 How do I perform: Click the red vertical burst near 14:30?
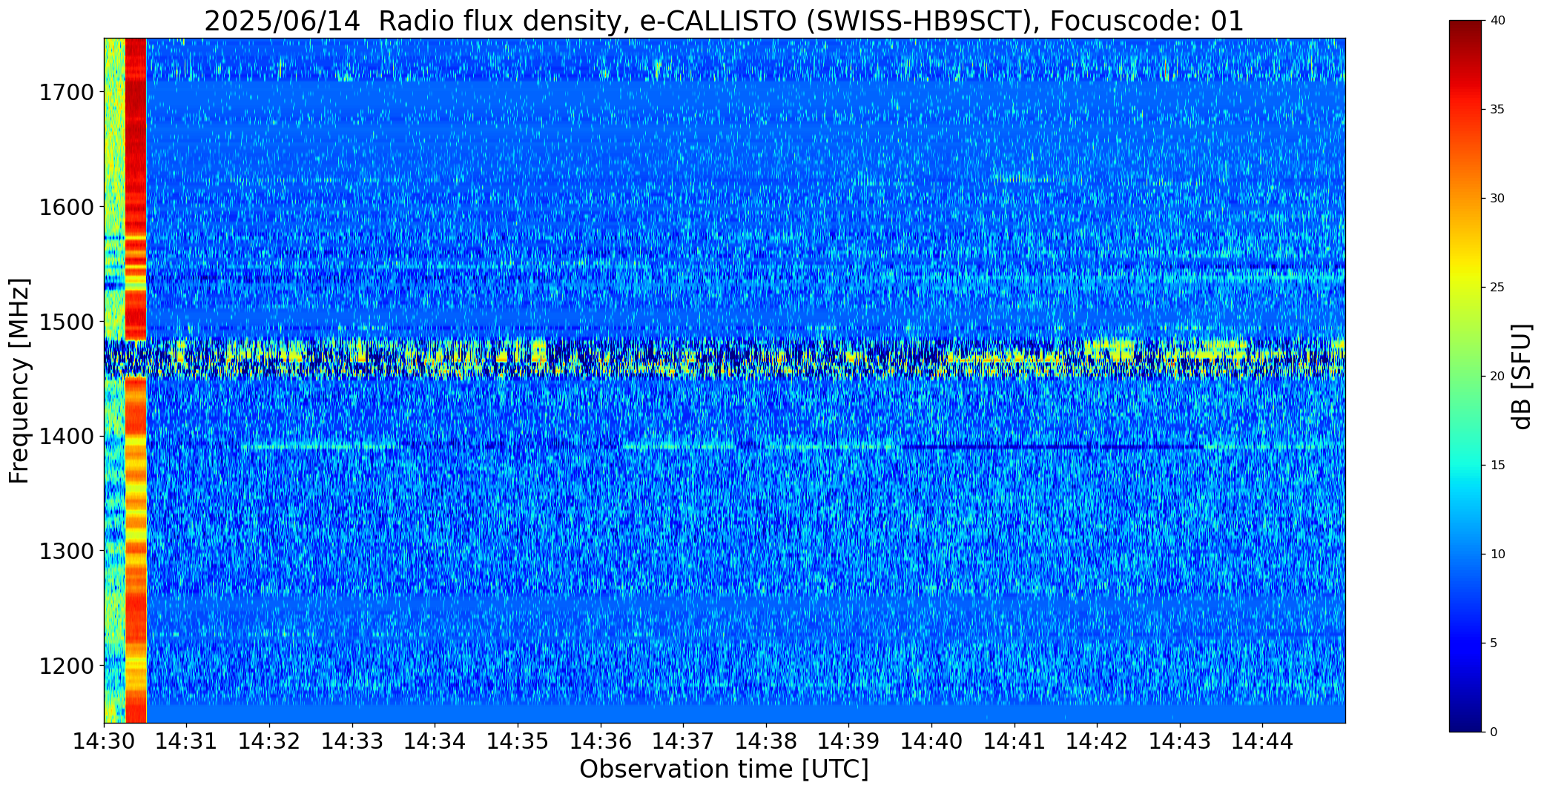pos(136,380)
